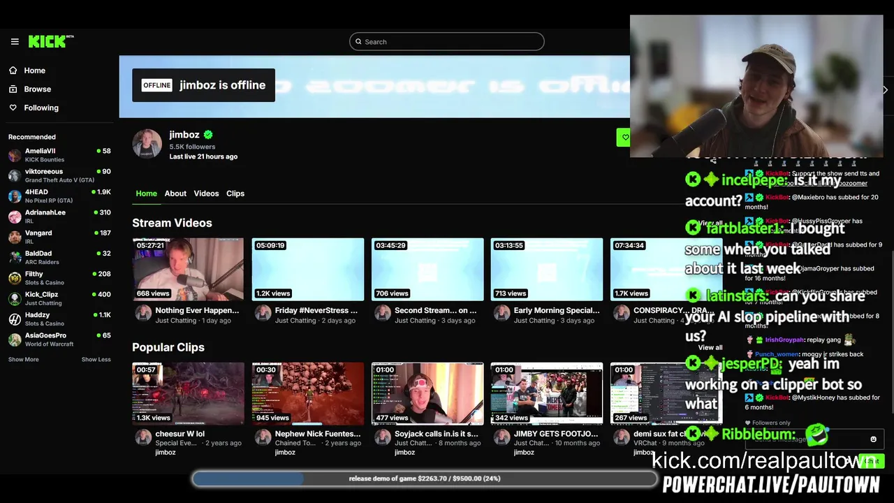Open the About tab
The image size is (894, 503).
[175, 194]
